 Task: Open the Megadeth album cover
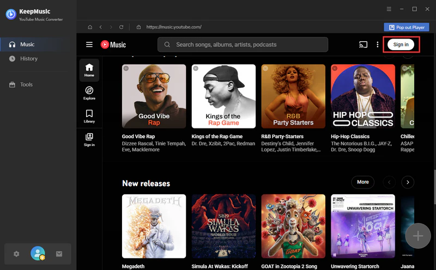154,226
